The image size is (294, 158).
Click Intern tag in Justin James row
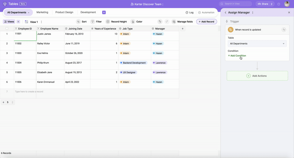(x=125, y=34)
